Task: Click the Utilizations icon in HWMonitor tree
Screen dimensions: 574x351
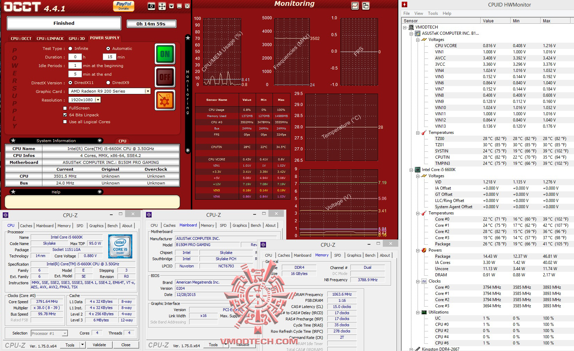Action: pos(424,312)
